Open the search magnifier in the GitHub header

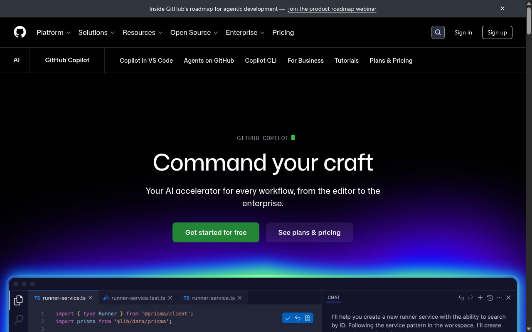(x=438, y=32)
